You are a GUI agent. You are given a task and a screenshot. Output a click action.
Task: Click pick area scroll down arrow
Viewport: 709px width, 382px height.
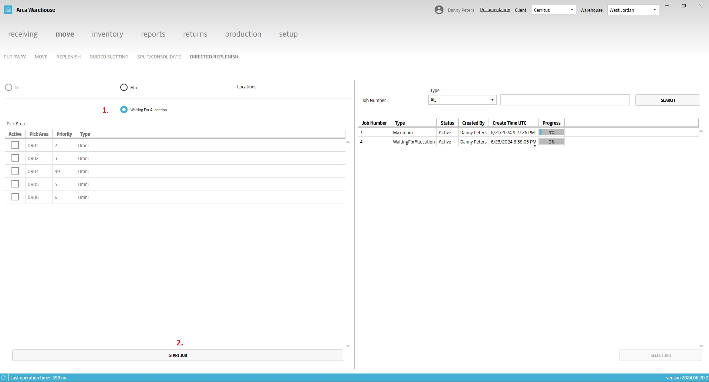pos(348,346)
